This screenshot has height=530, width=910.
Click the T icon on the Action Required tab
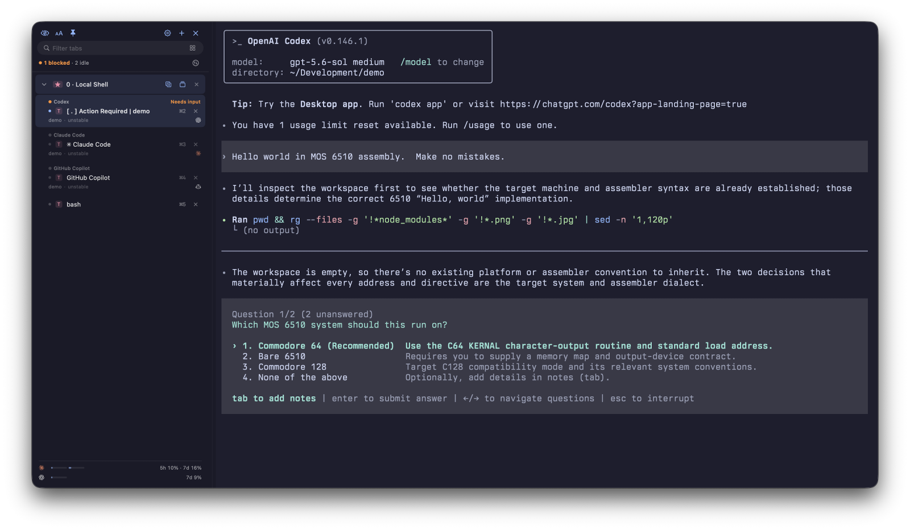point(59,111)
